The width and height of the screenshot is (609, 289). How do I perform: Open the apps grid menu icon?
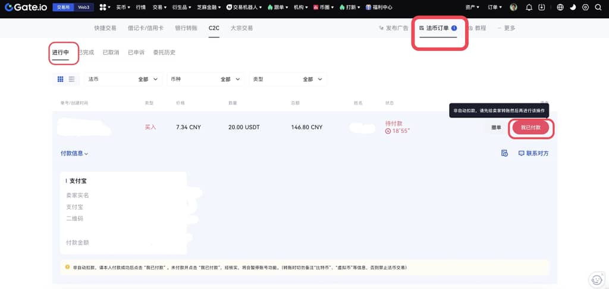point(102,7)
